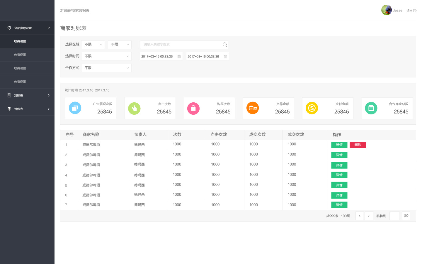Click the pink shopping bag 购买次数 icon
The image size is (422, 264).
(x=193, y=109)
